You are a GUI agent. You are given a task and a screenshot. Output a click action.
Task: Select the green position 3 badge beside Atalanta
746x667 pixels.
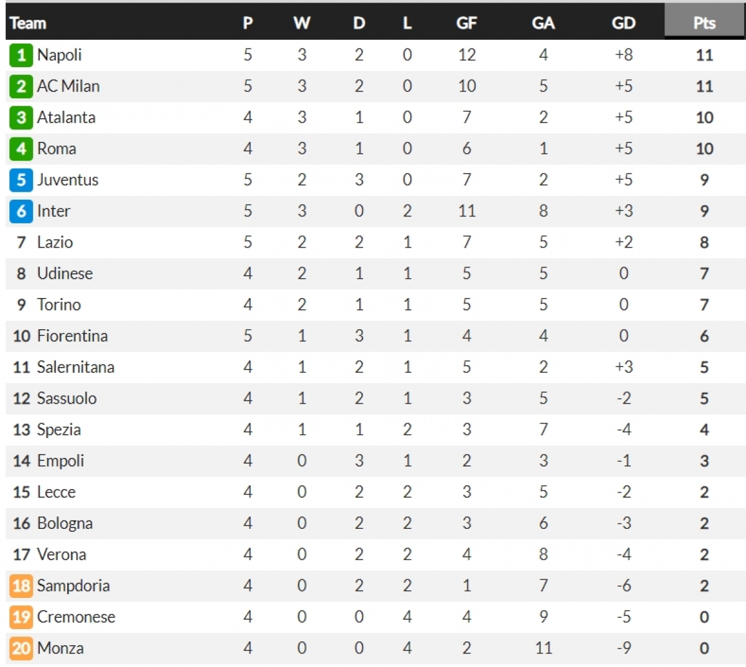(x=21, y=118)
